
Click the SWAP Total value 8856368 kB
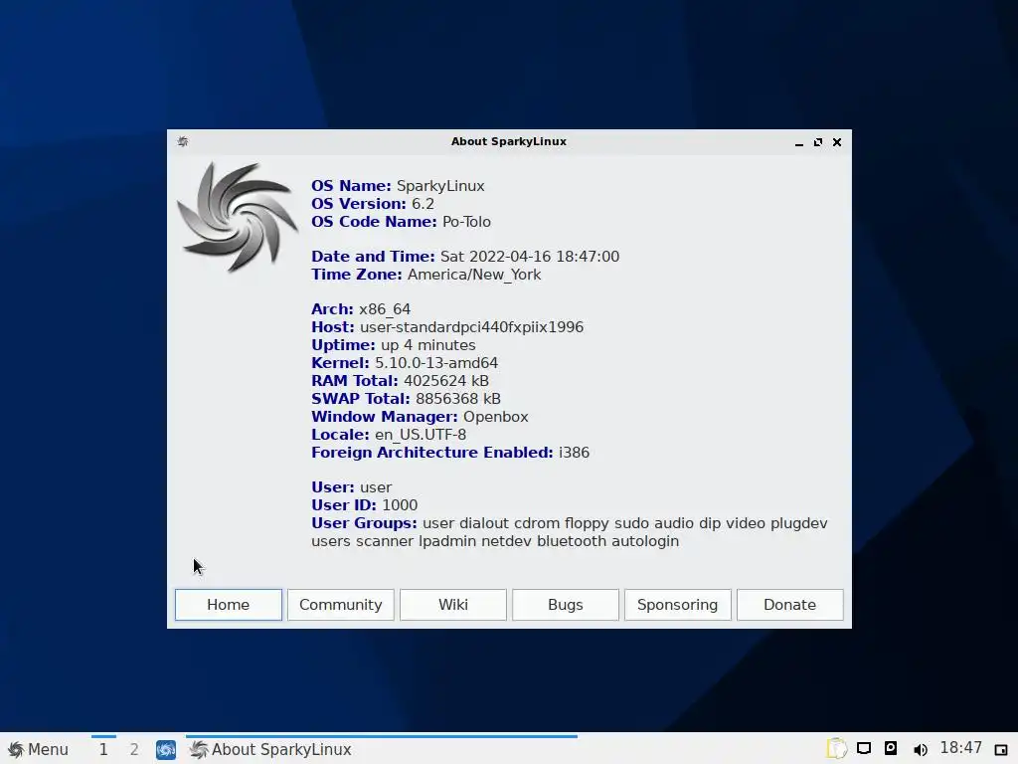[458, 399]
